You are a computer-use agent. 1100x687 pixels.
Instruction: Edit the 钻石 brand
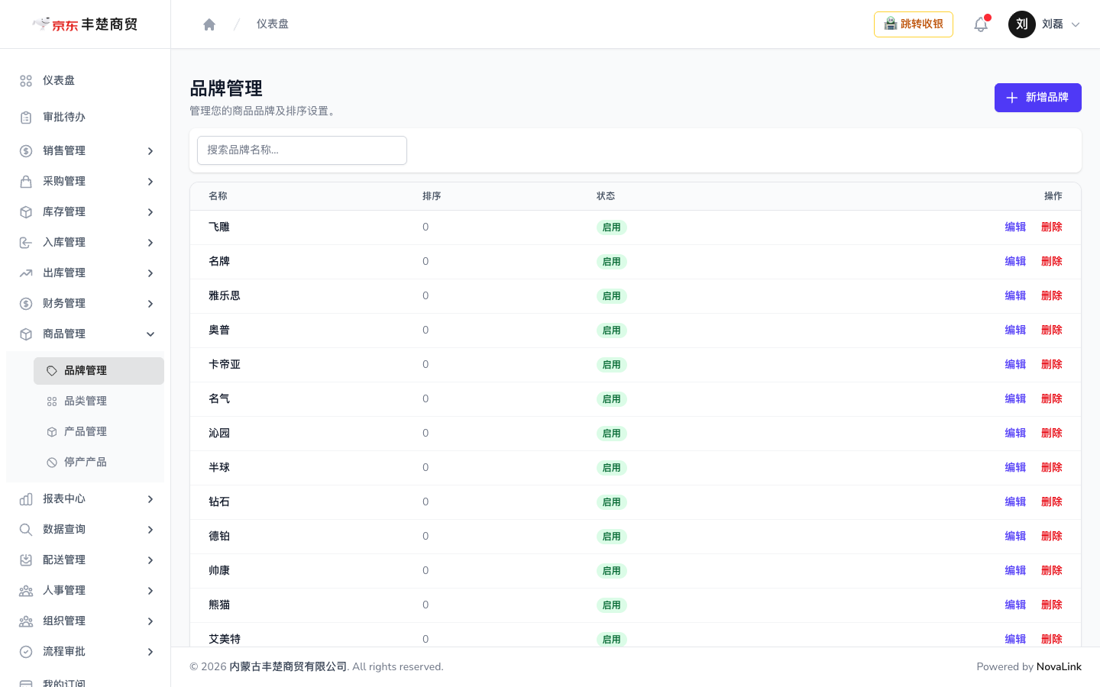(x=1015, y=502)
